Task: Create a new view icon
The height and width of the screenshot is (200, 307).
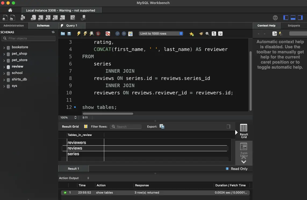Action: tap(48, 18)
